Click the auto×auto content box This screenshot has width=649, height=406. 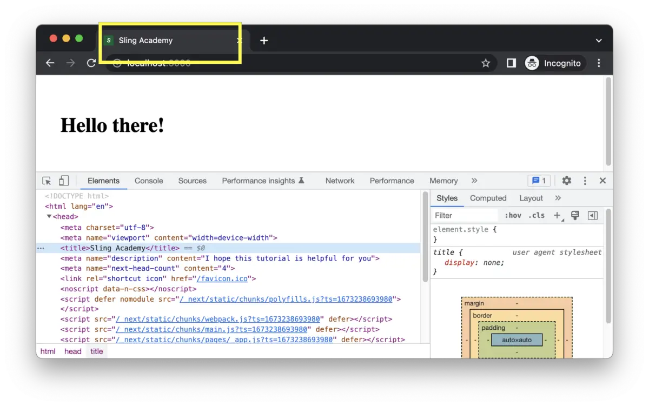(516, 340)
